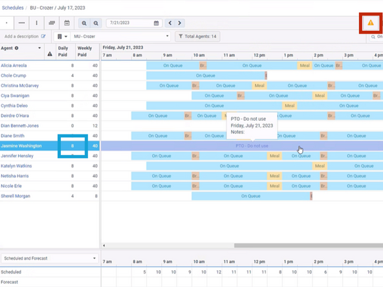Image resolution: width=383 pixels, height=287 pixels.
Task: Select agent Jasmine Washington row
Action: [x=50, y=145]
